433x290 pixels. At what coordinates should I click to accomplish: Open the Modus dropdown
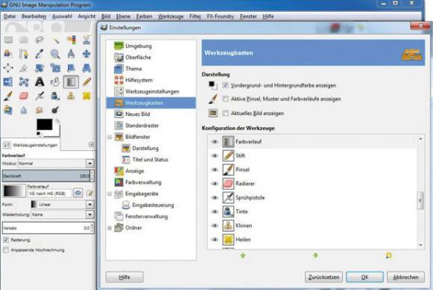coord(90,164)
